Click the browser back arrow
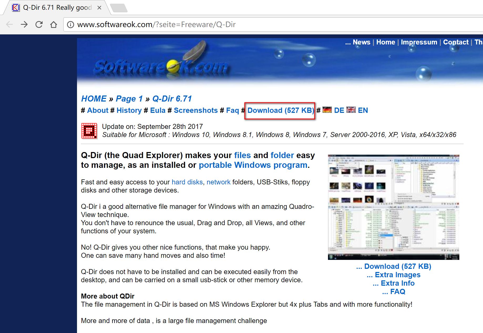Screen dimensions: 483x333 click(x=9, y=24)
